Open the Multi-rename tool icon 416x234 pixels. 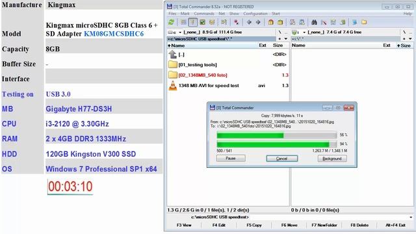[324, 22]
